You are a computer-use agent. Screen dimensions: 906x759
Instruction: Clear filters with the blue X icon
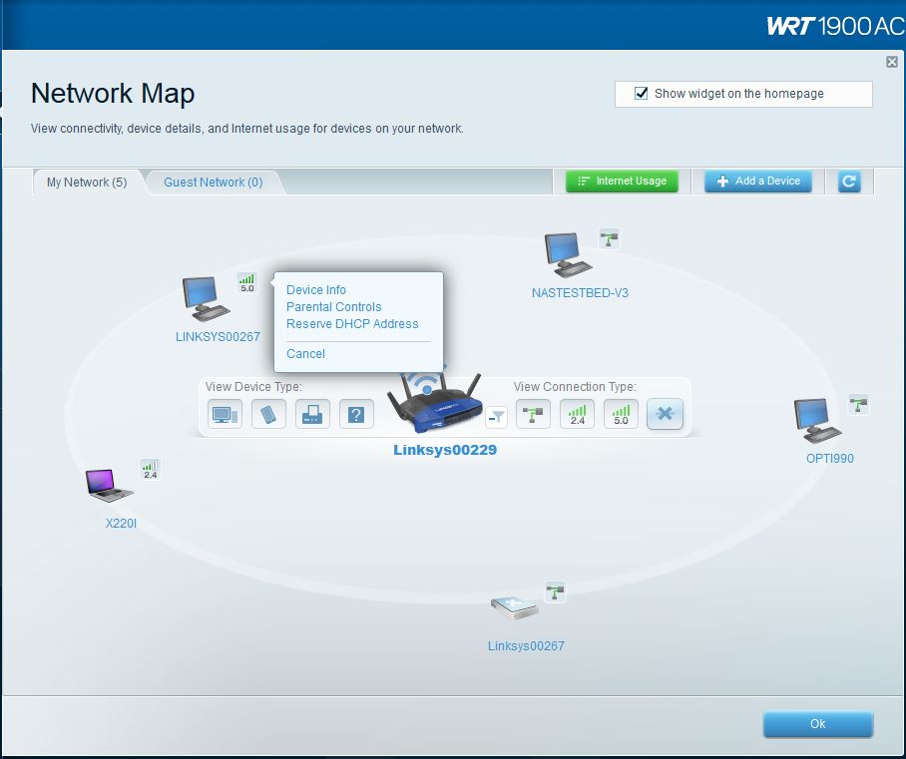pos(666,414)
